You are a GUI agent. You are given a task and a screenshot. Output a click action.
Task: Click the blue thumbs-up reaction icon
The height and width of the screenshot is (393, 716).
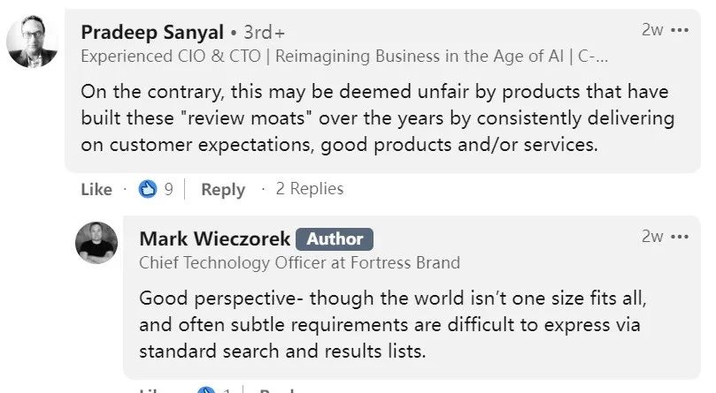pyautogui.click(x=148, y=189)
